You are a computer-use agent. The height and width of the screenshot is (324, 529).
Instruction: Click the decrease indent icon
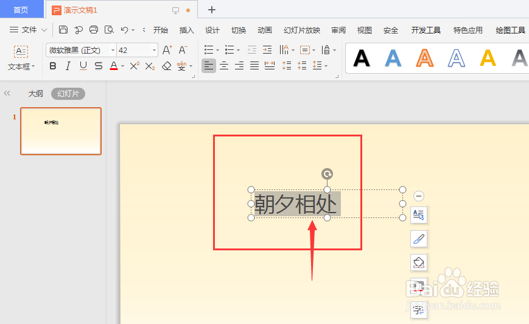[251, 50]
